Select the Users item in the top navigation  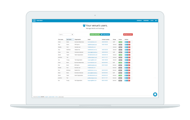click(152, 21)
